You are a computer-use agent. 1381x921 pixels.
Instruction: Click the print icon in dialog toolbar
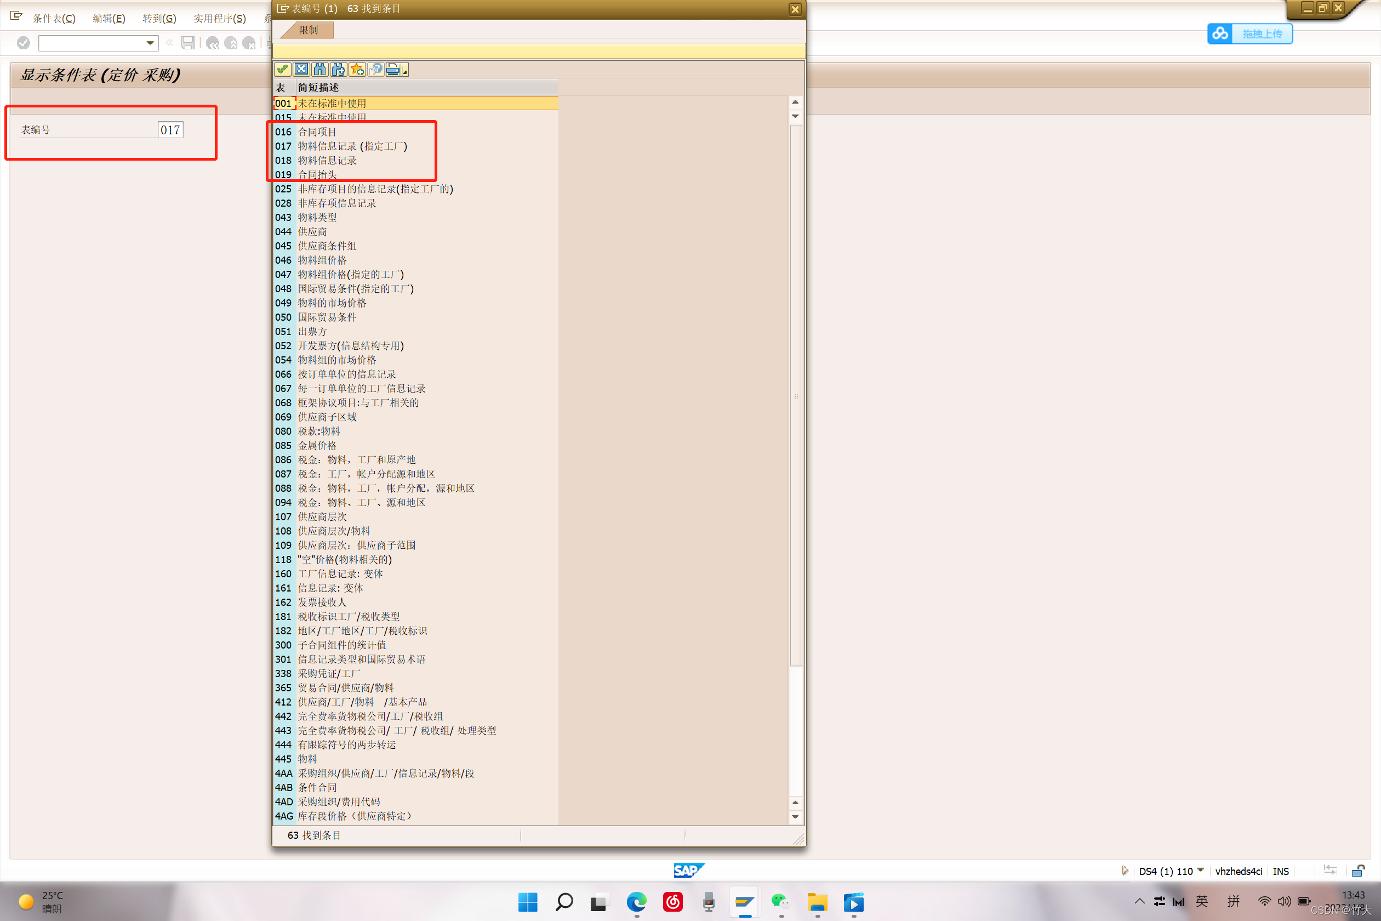point(393,69)
